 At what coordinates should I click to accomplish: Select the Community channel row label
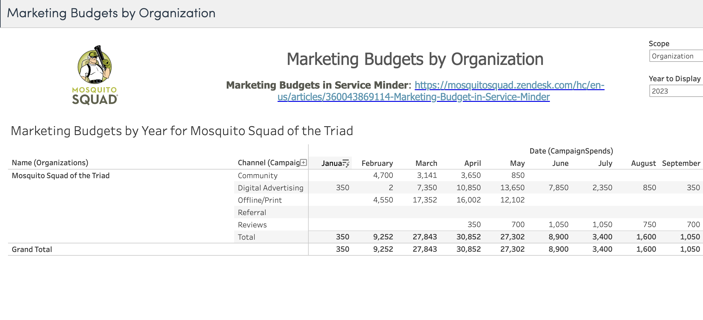pos(258,175)
